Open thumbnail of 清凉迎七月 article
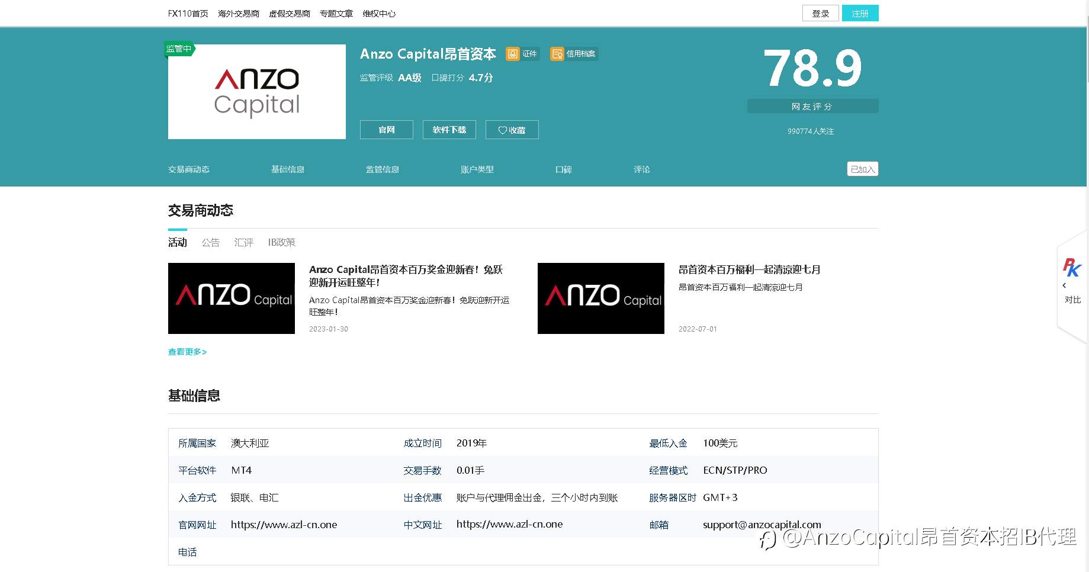 [601, 298]
